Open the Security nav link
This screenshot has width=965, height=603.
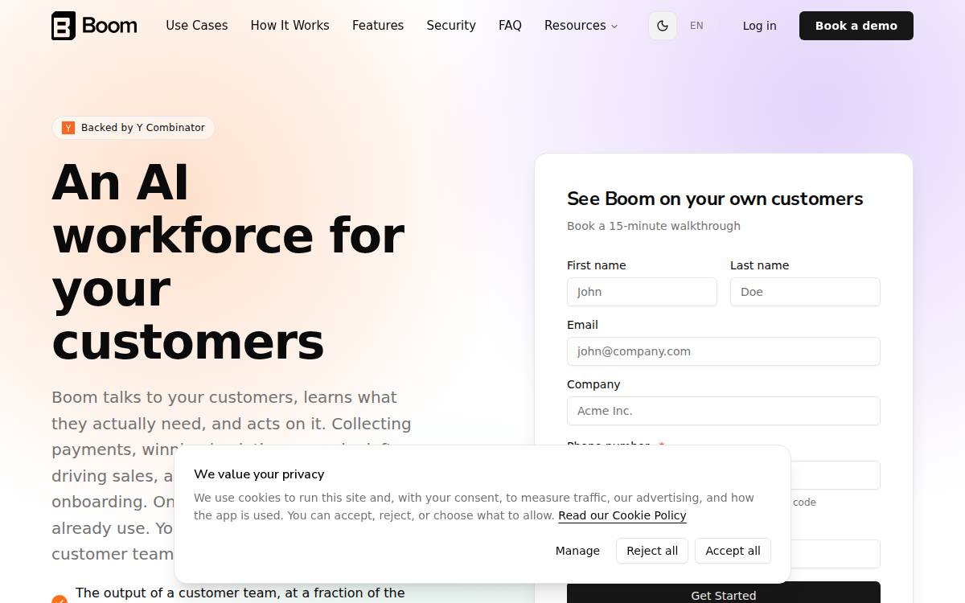coord(451,26)
